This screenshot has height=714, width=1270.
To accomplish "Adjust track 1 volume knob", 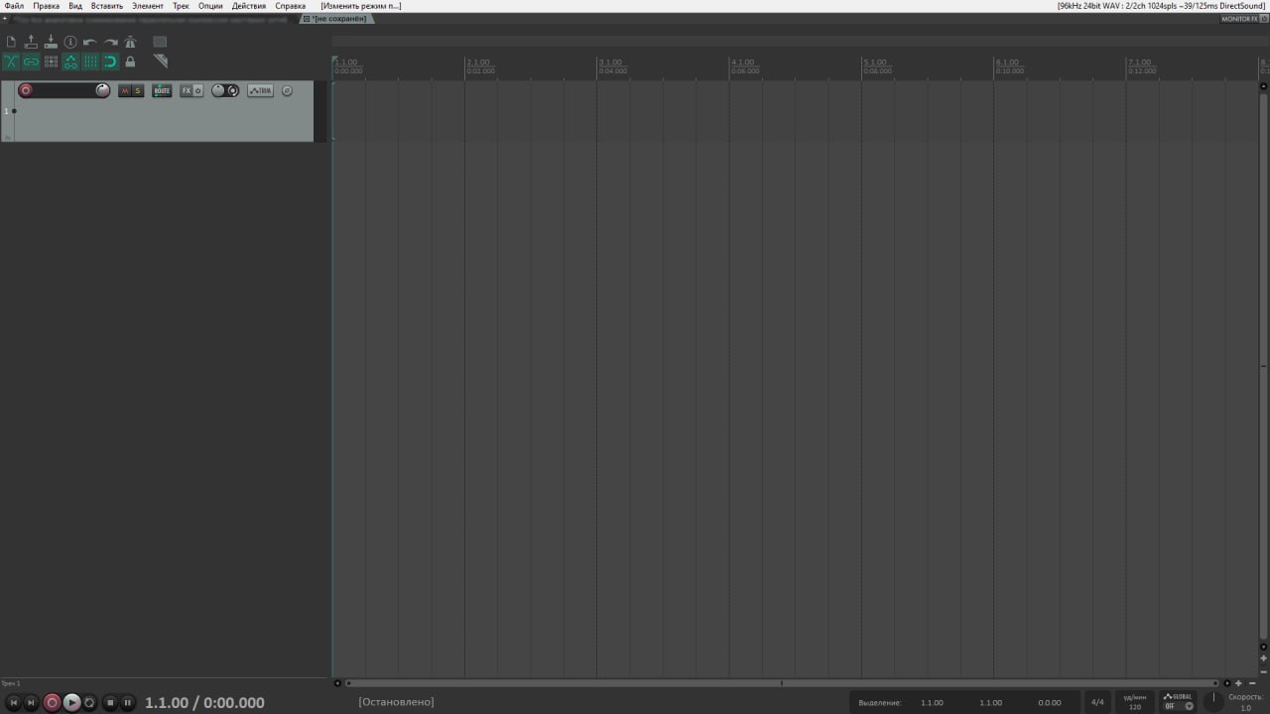I will coord(102,90).
